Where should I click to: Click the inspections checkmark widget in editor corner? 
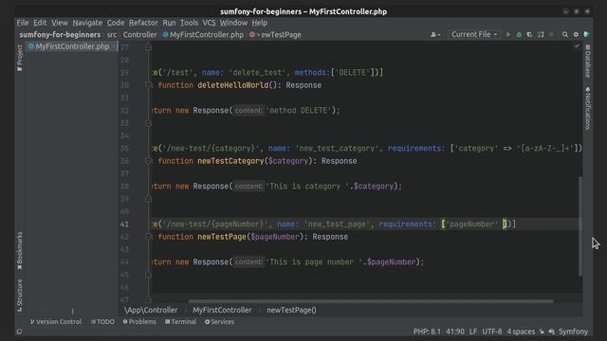click(577, 46)
